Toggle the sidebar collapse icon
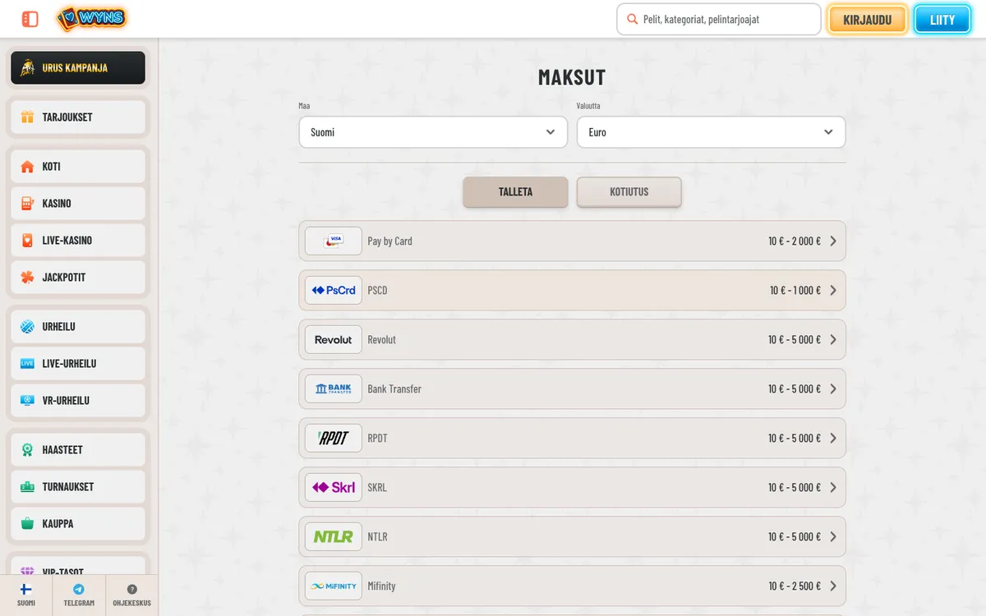The height and width of the screenshot is (616, 986). [30, 19]
